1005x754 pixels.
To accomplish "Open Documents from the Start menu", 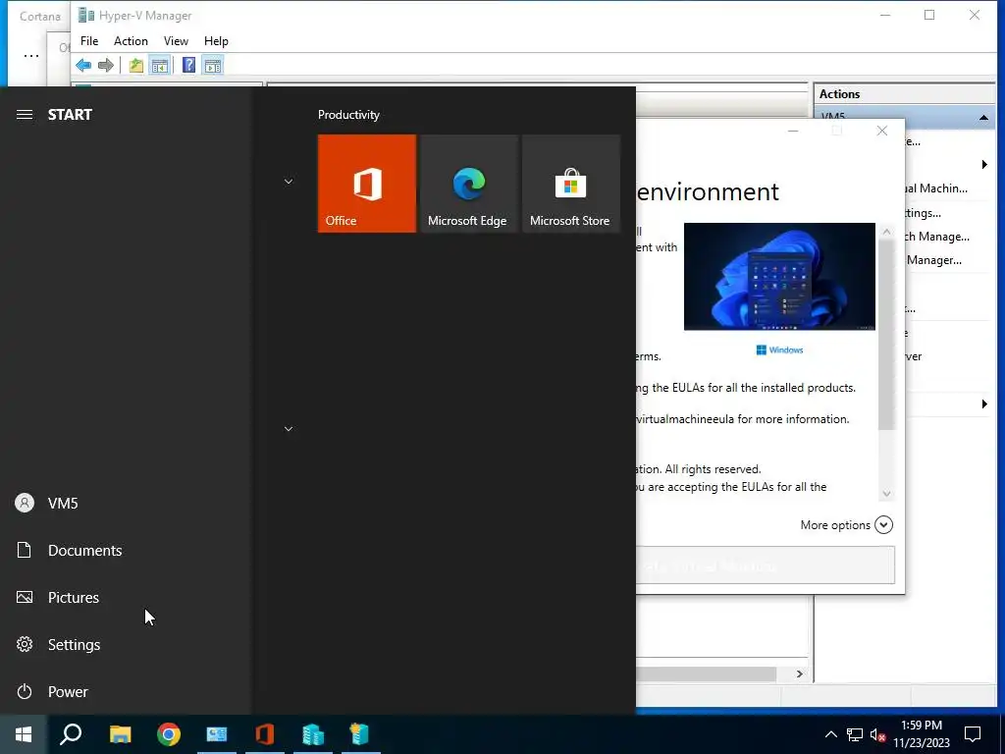I will (x=125, y=550).
